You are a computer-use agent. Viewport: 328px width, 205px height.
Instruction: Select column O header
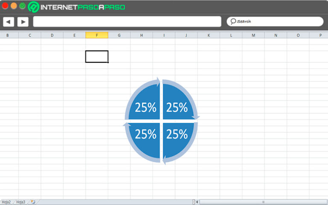(x=298, y=35)
